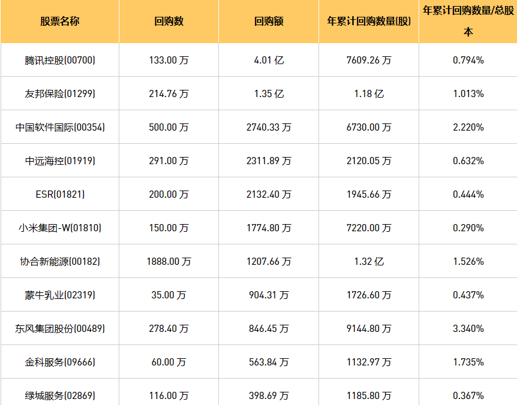Select the ESR(01821) stock name cell

60,194
